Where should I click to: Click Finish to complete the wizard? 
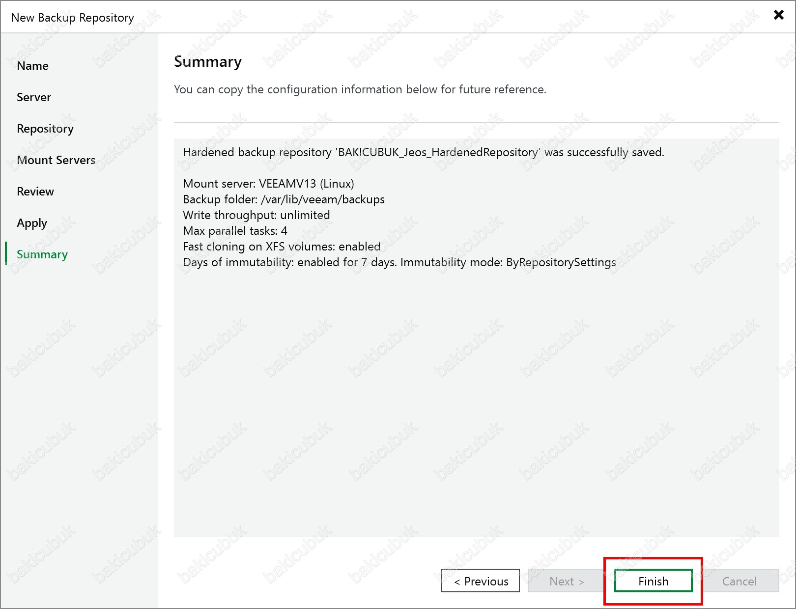pos(653,581)
